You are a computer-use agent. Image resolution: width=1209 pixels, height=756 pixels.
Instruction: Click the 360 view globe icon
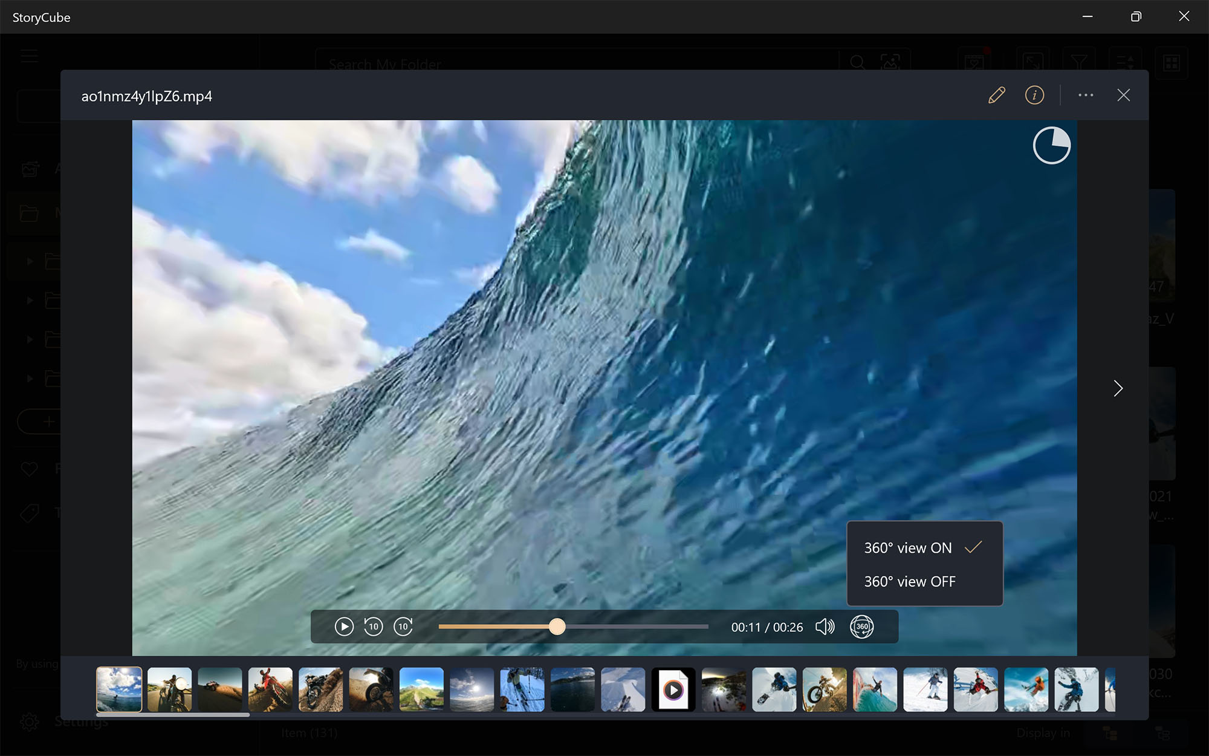pyautogui.click(x=861, y=627)
